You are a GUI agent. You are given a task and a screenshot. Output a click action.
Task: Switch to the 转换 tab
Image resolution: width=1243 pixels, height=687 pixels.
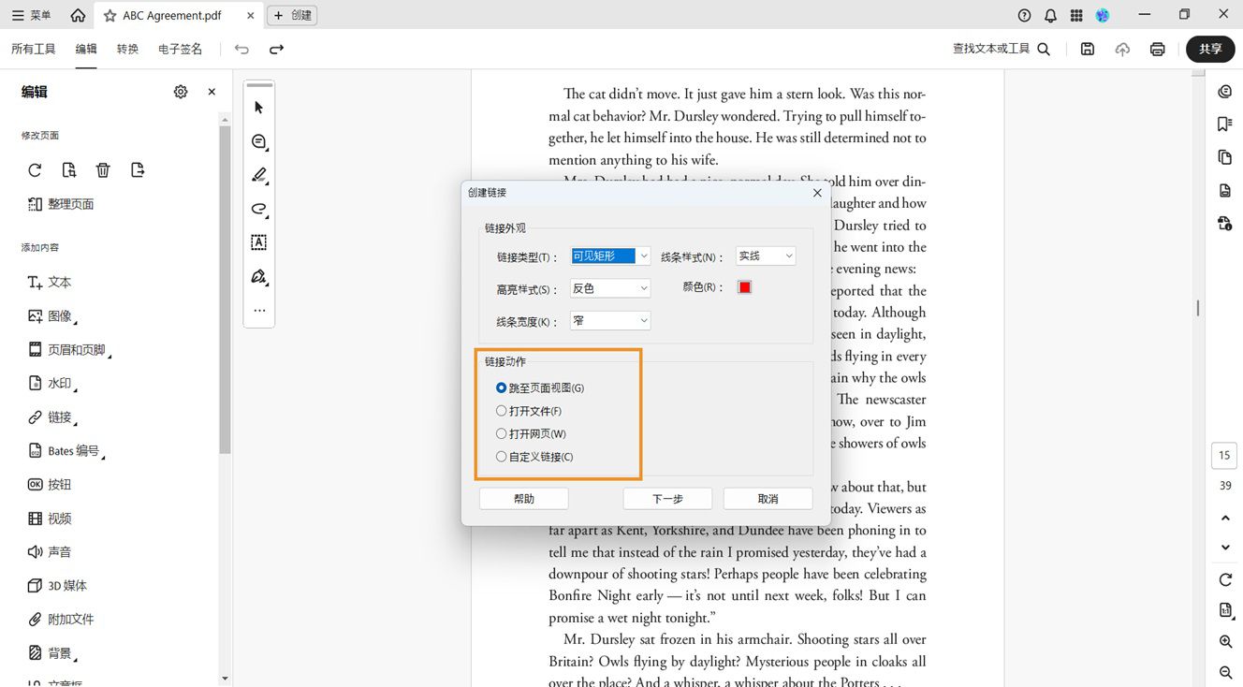click(127, 49)
